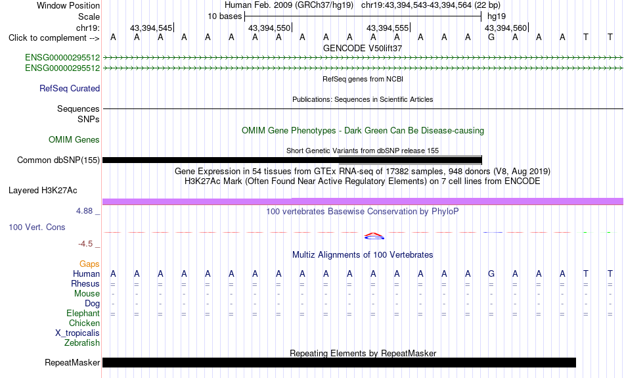Viewport: 624px width, 378px height.
Task: Click the Human alignment row label
Action: click(86, 274)
